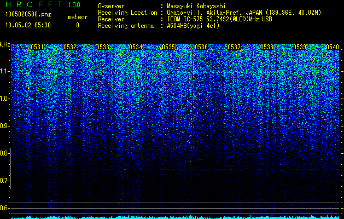Screen dimensions: 344x219
Task: Click the 0.8 frequency axis label
Action: pyautogui.click(x=5, y=153)
